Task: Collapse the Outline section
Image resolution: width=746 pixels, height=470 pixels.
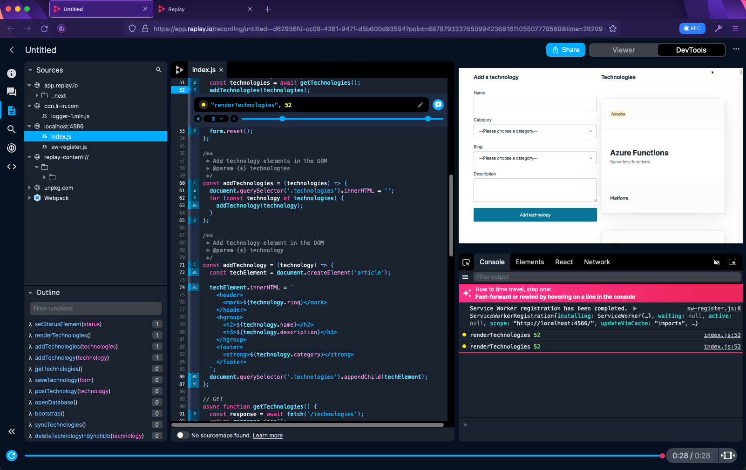Action: (30, 293)
